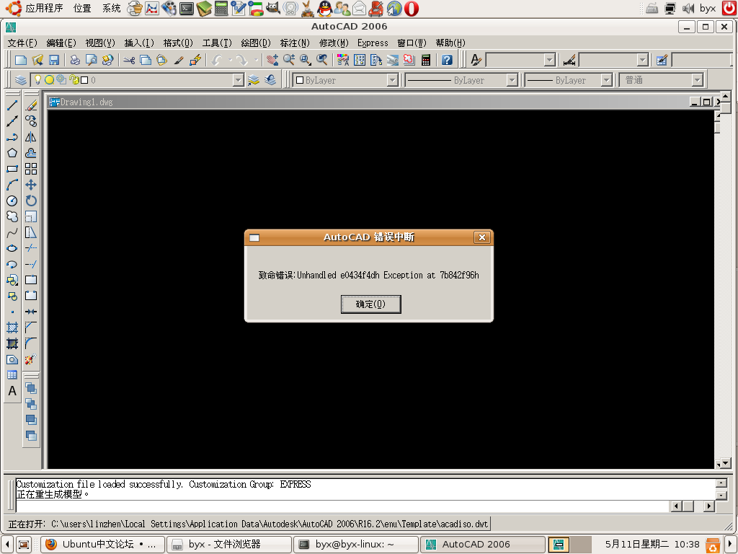This screenshot has height=554, width=738.
Task: Click the Pan hand icon
Action: (272, 60)
